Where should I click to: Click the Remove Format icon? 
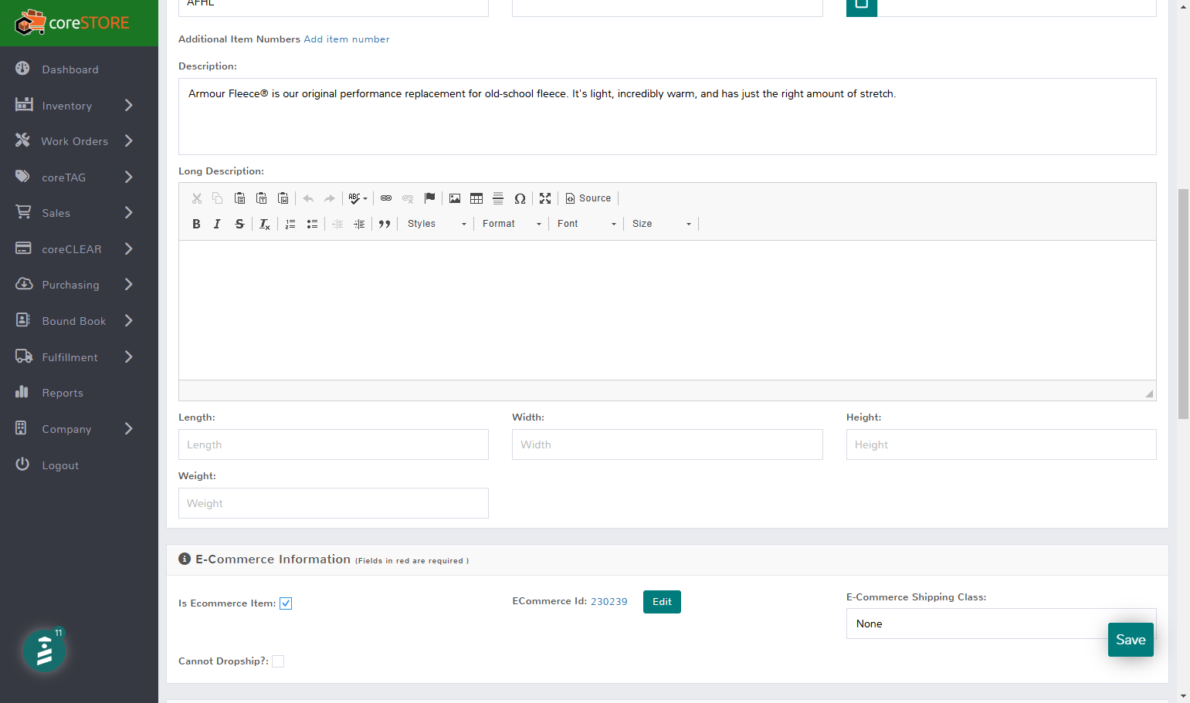point(264,224)
